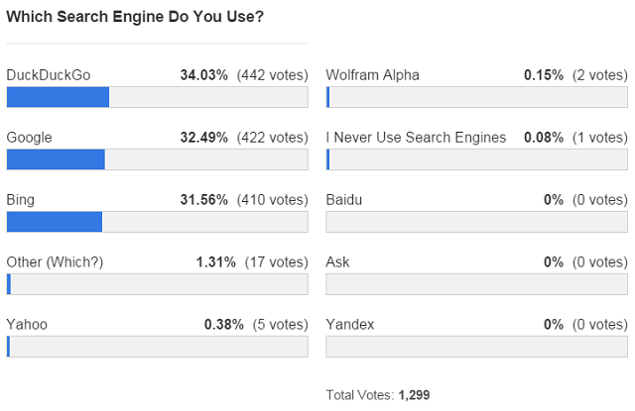Click the Yandex label text

point(350,325)
